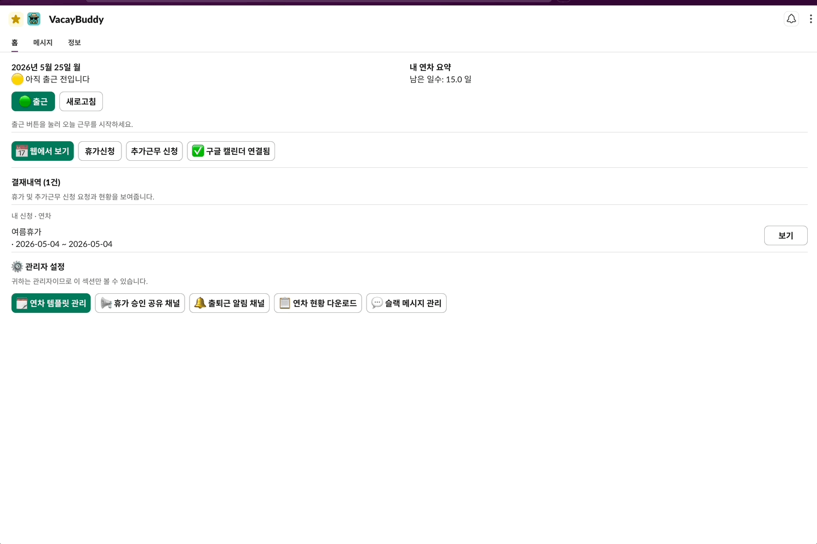Click the 아직 출근 전입니다 status text
Screen dimensions: 817x544
point(57,79)
